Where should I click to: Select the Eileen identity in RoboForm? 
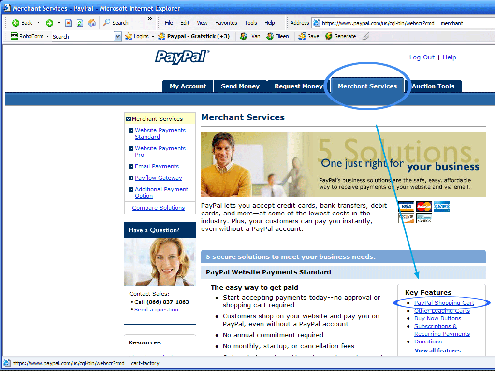coord(277,36)
